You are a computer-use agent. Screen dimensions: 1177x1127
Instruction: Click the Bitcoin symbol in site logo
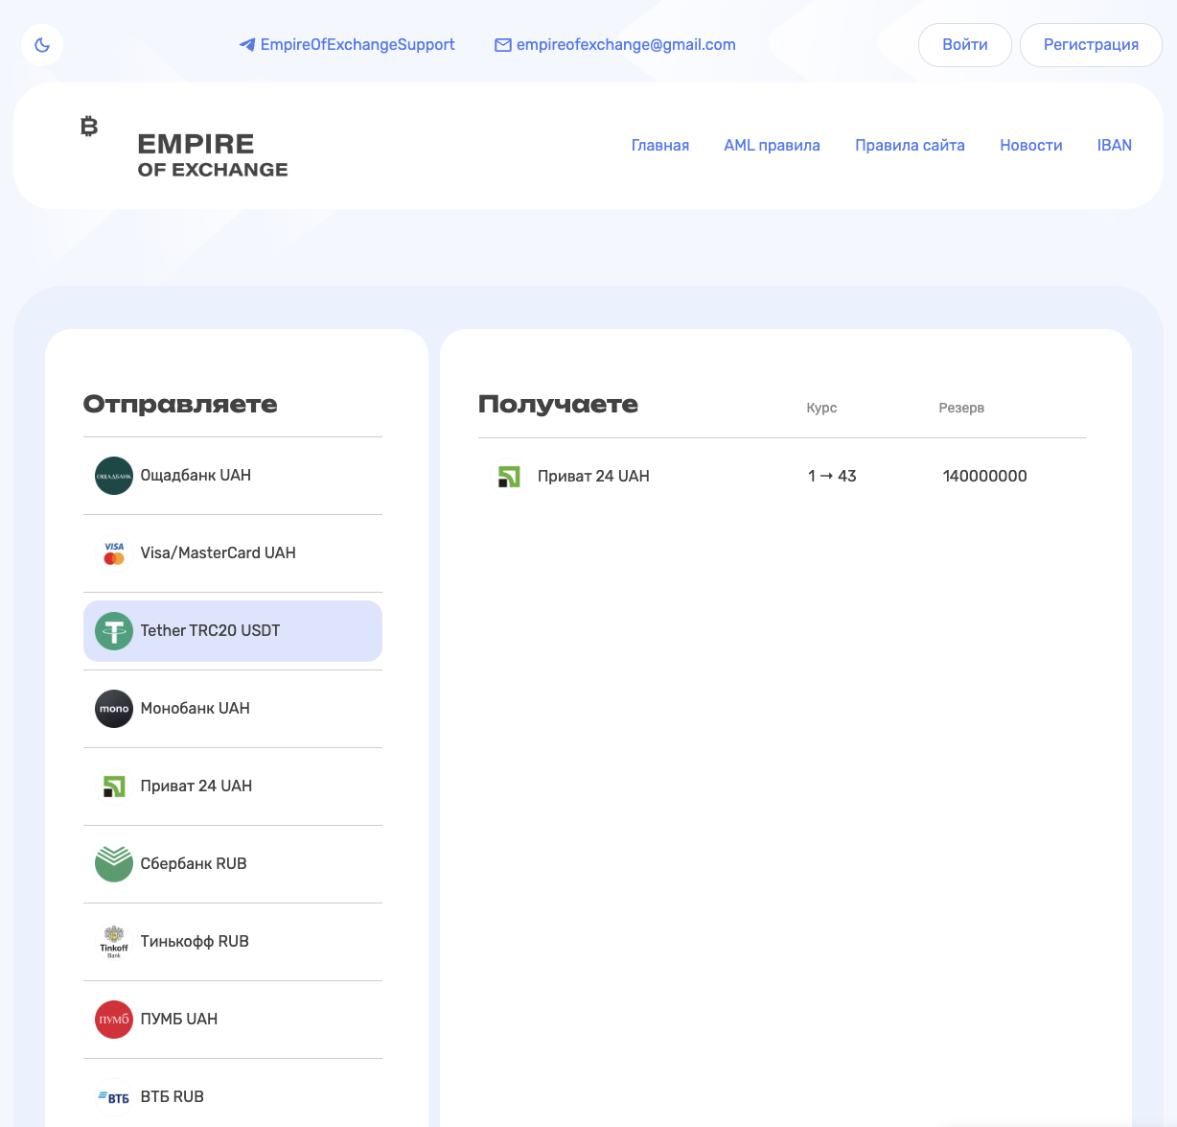click(x=89, y=126)
